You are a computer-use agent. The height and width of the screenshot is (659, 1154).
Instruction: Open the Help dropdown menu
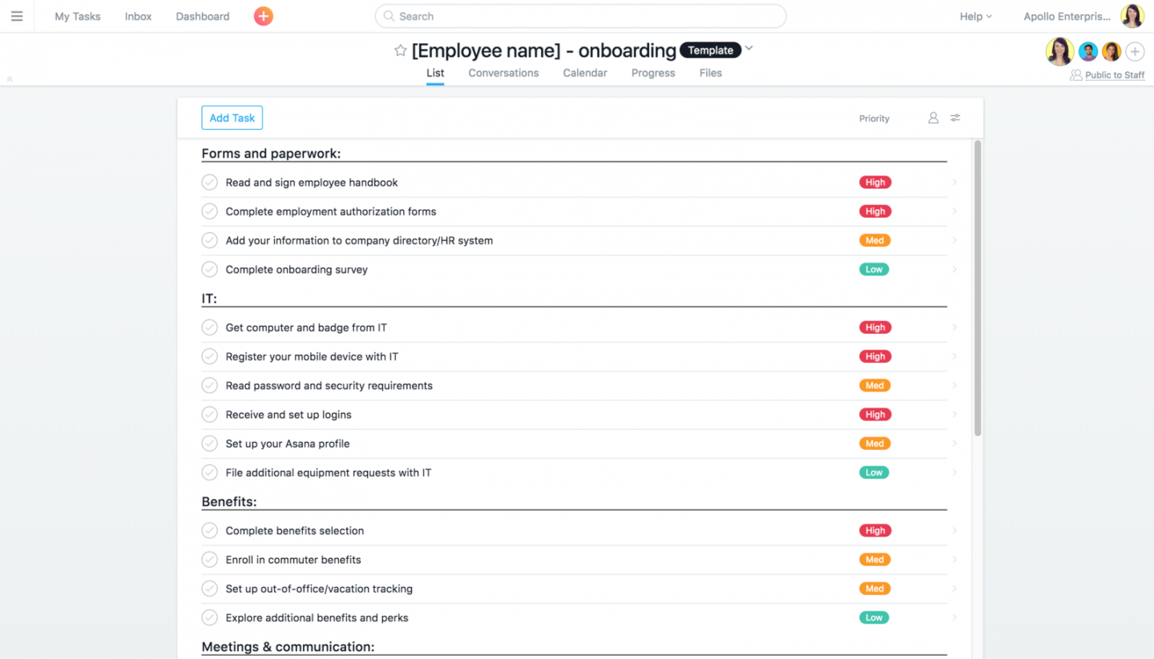[975, 16]
